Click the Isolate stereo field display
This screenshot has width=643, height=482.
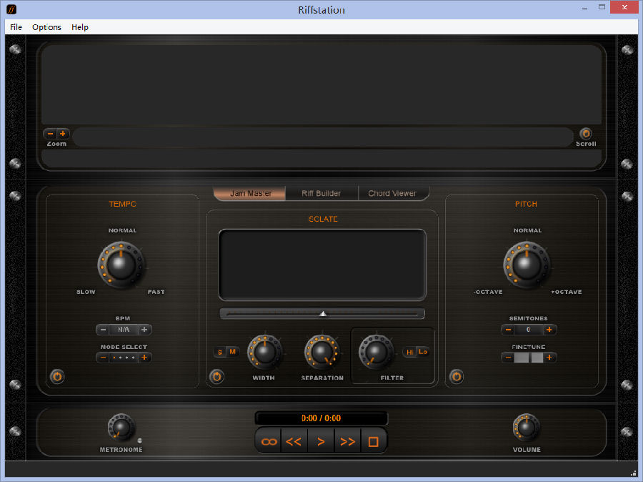[x=322, y=265]
